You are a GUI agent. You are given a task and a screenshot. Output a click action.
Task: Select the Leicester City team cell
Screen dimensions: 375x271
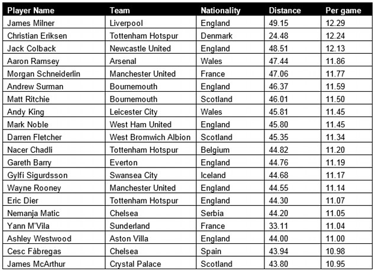click(150, 111)
